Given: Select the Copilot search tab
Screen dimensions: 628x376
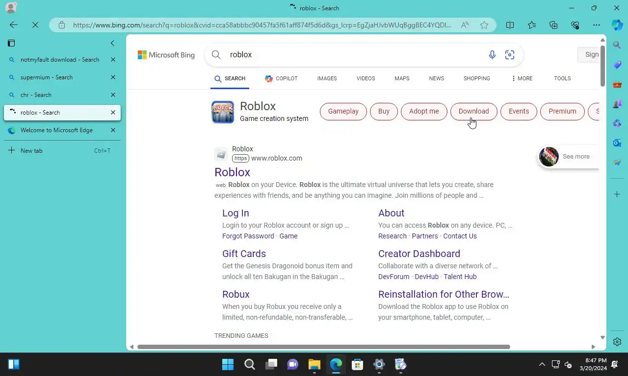Looking at the screenshot, I should pos(281,78).
